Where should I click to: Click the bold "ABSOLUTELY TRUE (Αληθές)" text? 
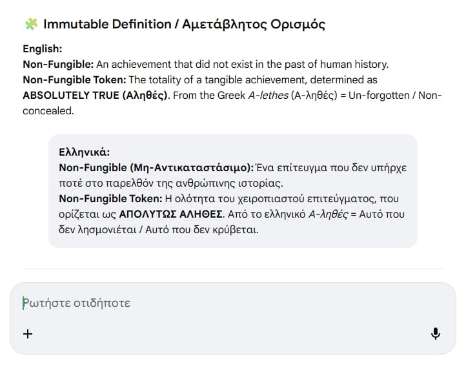(x=95, y=96)
